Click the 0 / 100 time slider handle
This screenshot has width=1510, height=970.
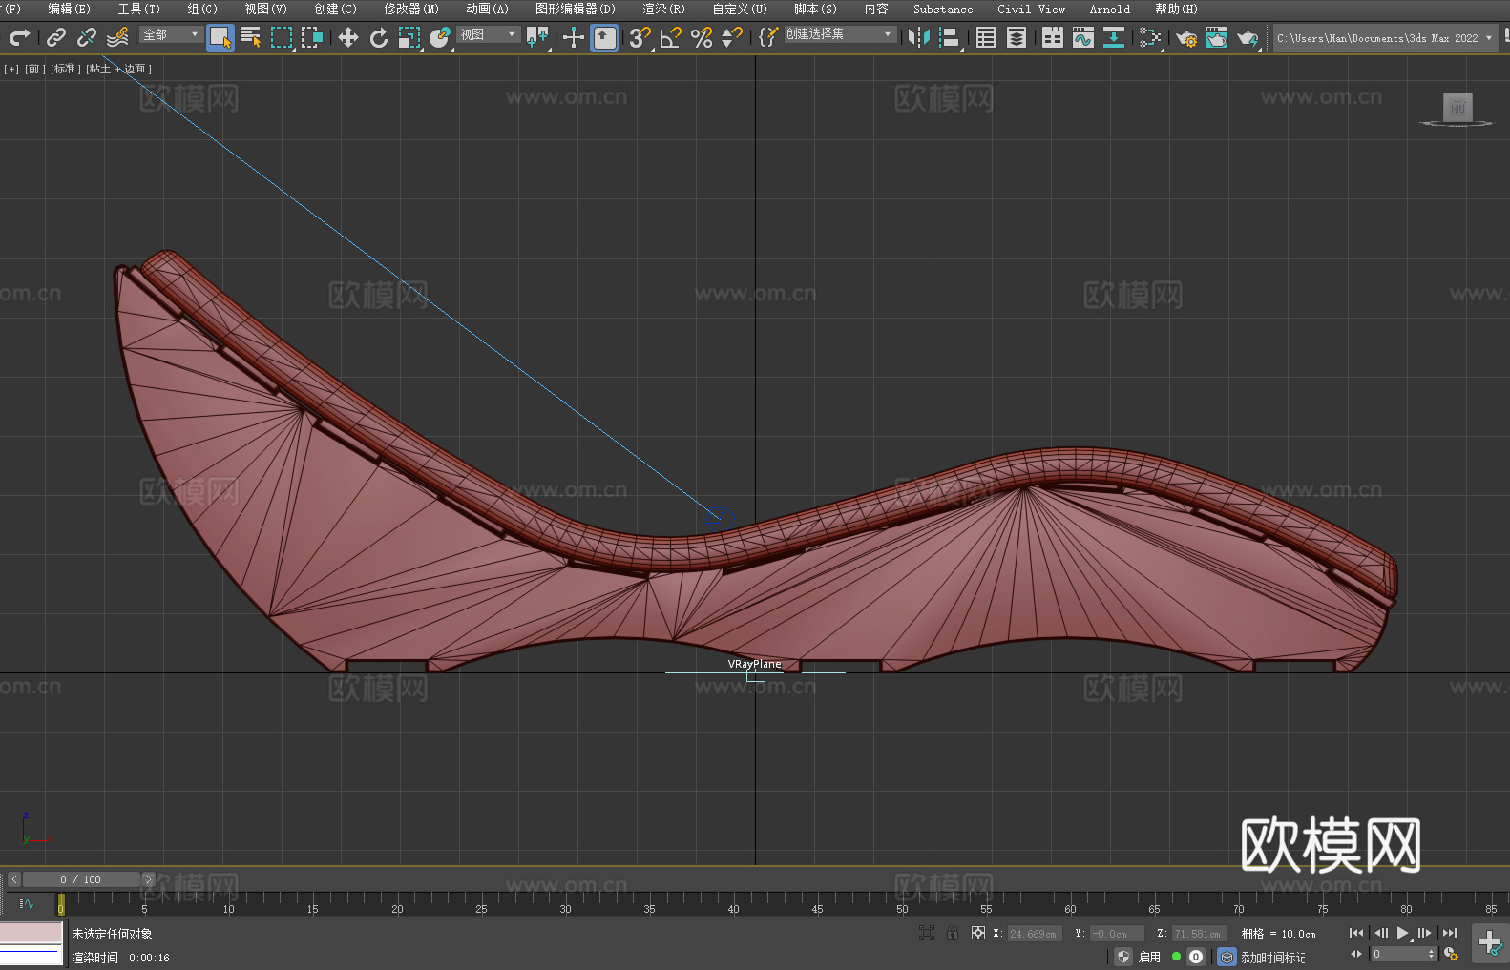click(81, 879)
